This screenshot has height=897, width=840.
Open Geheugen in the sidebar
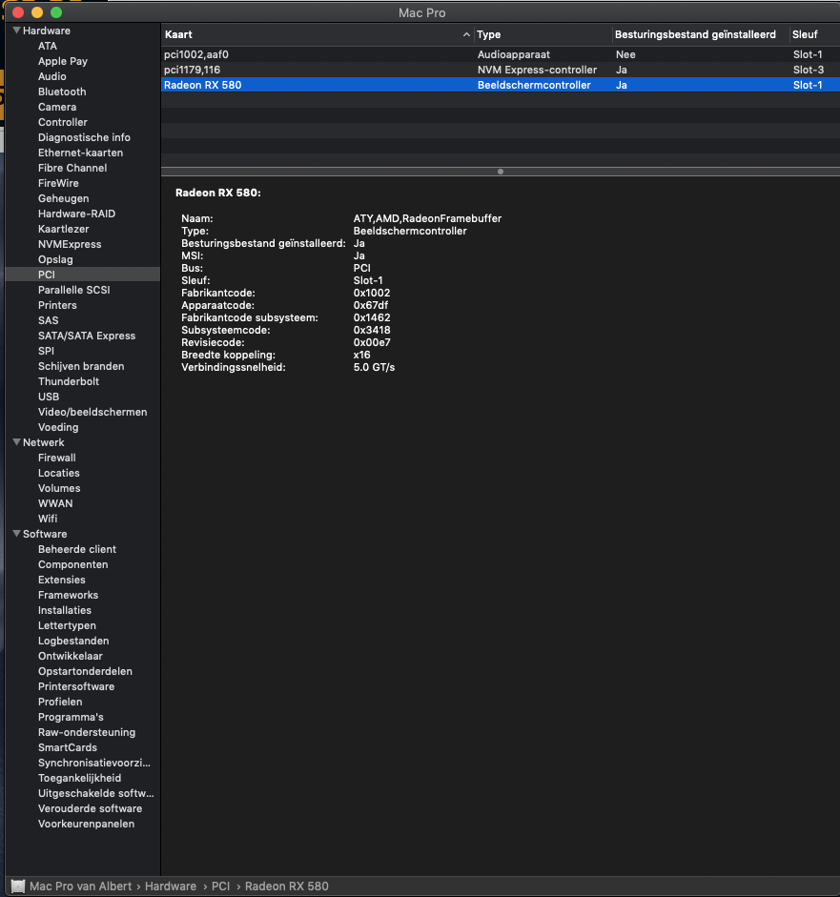click(x=64, y=198)
